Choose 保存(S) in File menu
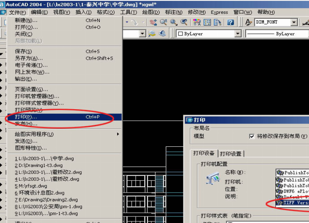 (64, 51)
